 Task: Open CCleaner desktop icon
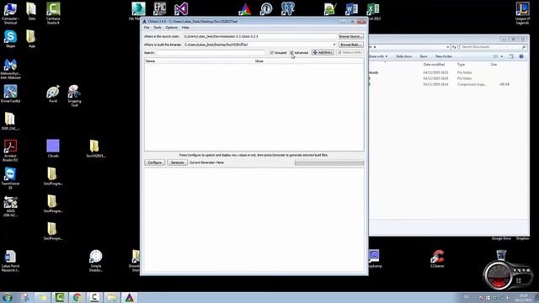[x=437, y=258]
